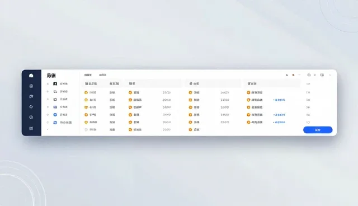Select the folder stack icon in dark sidebar

click(31, 96)
